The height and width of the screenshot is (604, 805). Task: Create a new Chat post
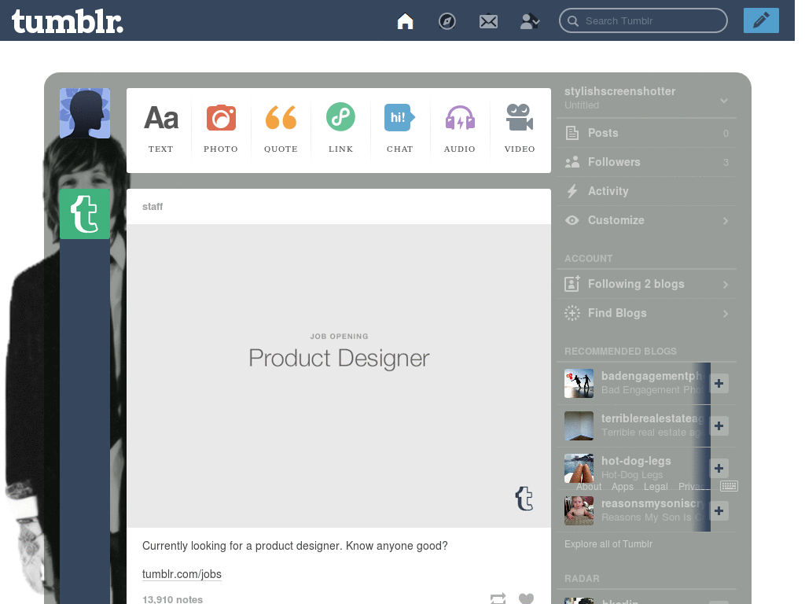399,128
